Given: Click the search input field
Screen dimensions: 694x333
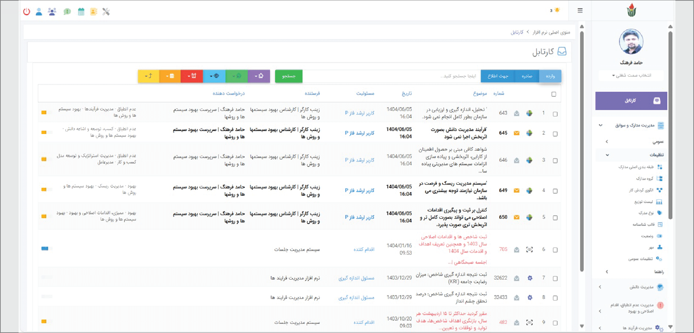Looking at the screenshot, I should coord(391,76).
